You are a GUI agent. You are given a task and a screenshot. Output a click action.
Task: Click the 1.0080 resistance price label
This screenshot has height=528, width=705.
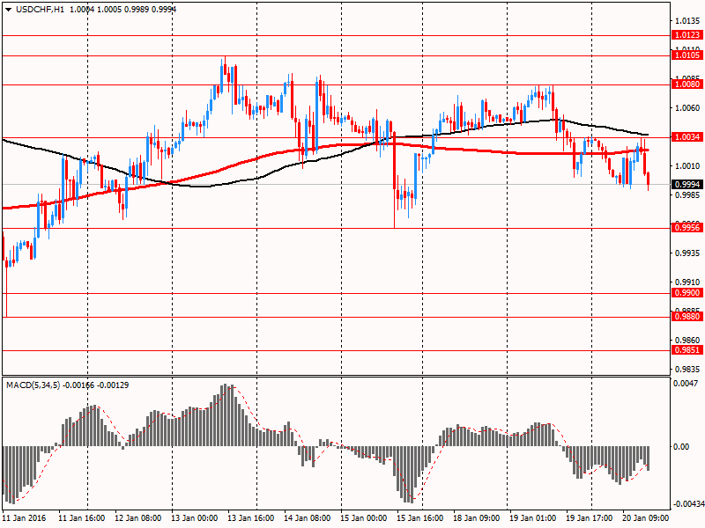click(686, 85)
